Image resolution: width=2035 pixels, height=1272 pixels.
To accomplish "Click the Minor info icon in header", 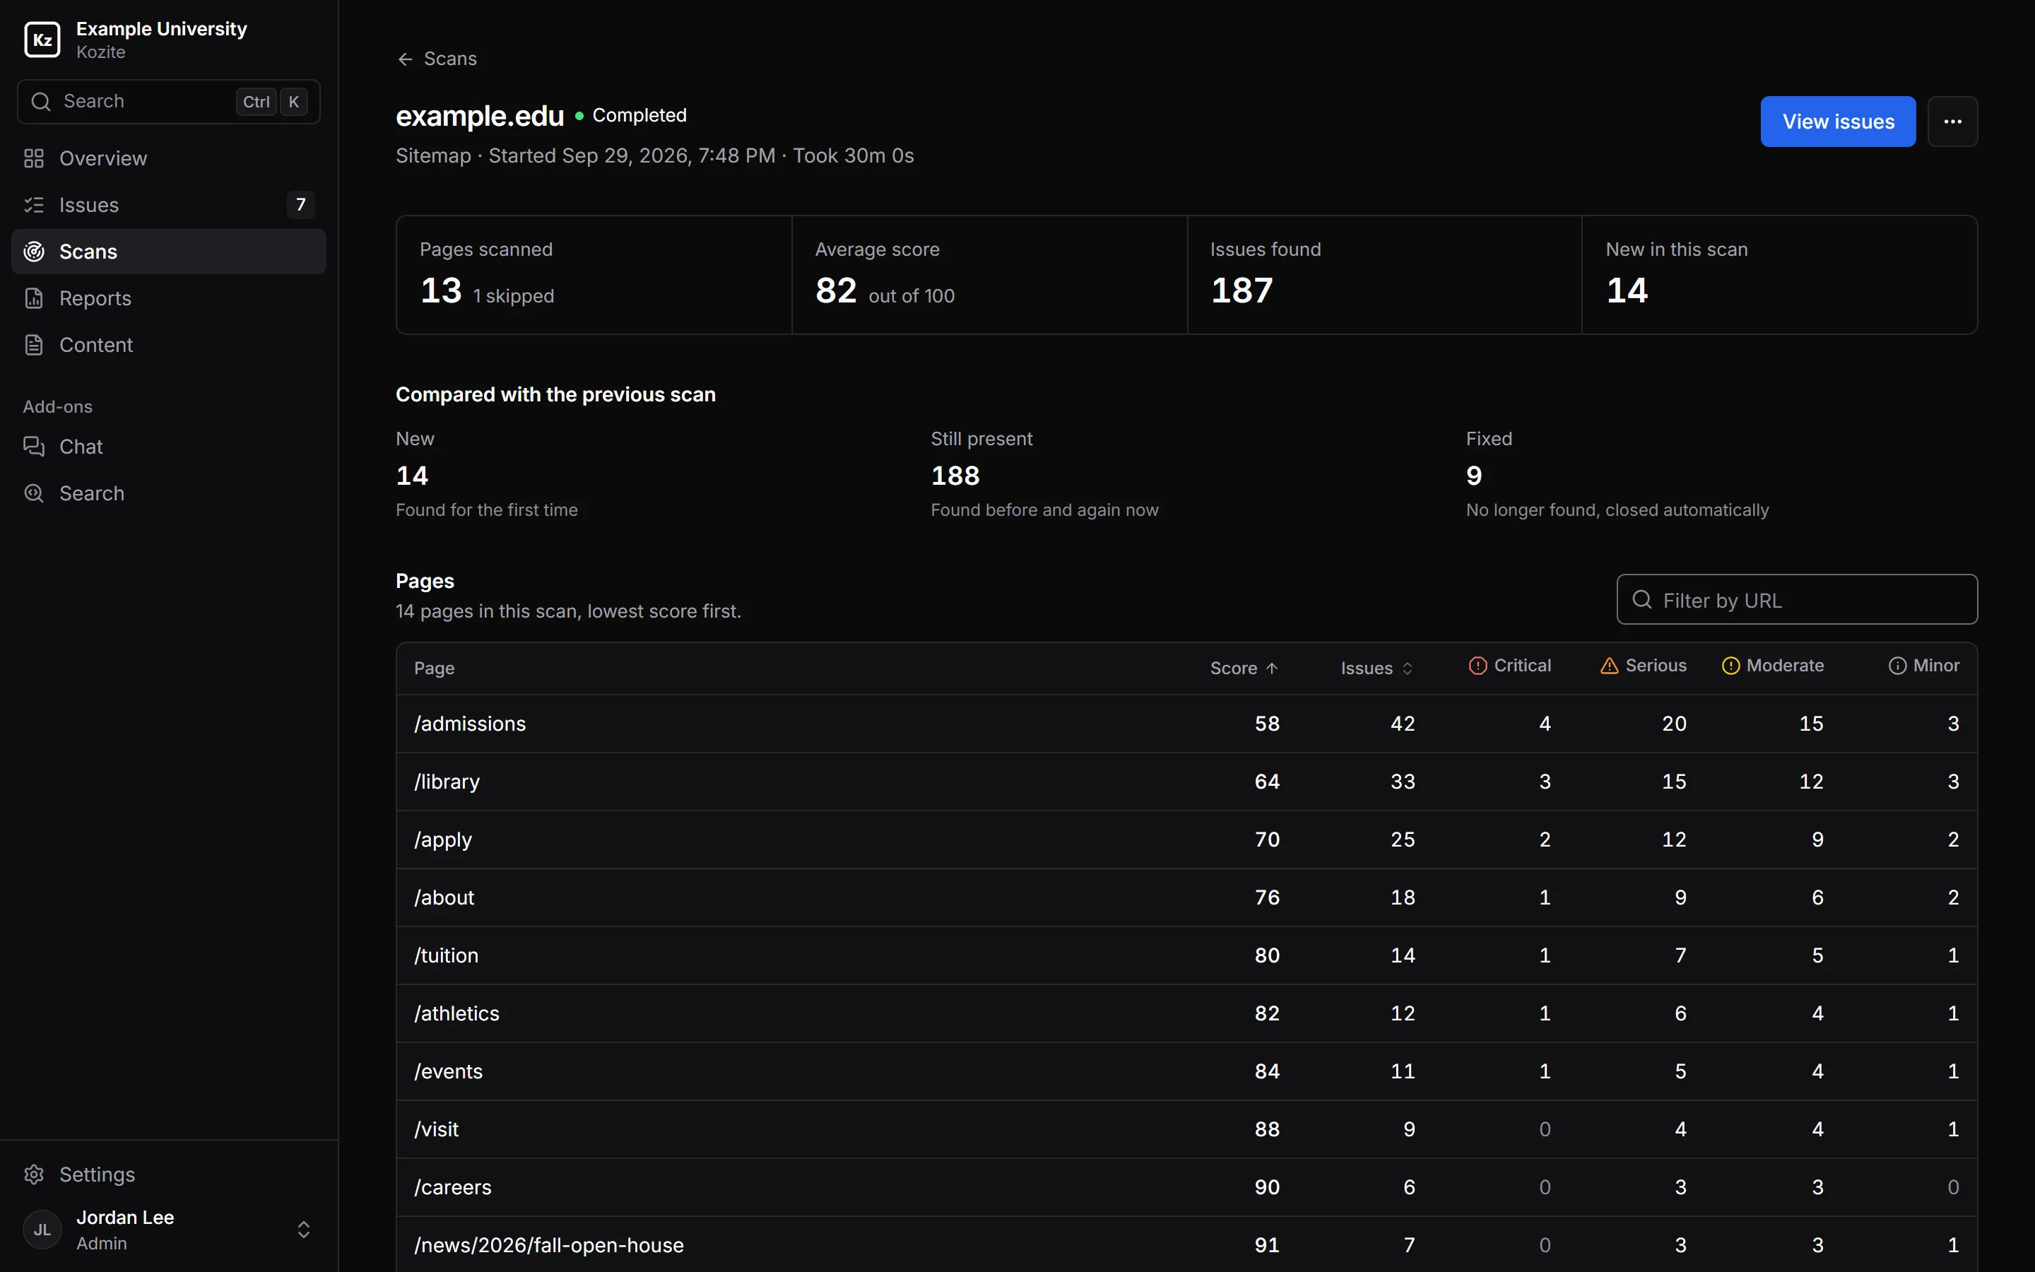I will [1897, 666].
